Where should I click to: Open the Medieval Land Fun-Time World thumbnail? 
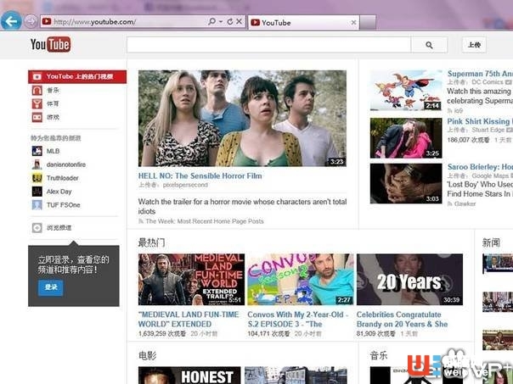[x=191, y=280]
